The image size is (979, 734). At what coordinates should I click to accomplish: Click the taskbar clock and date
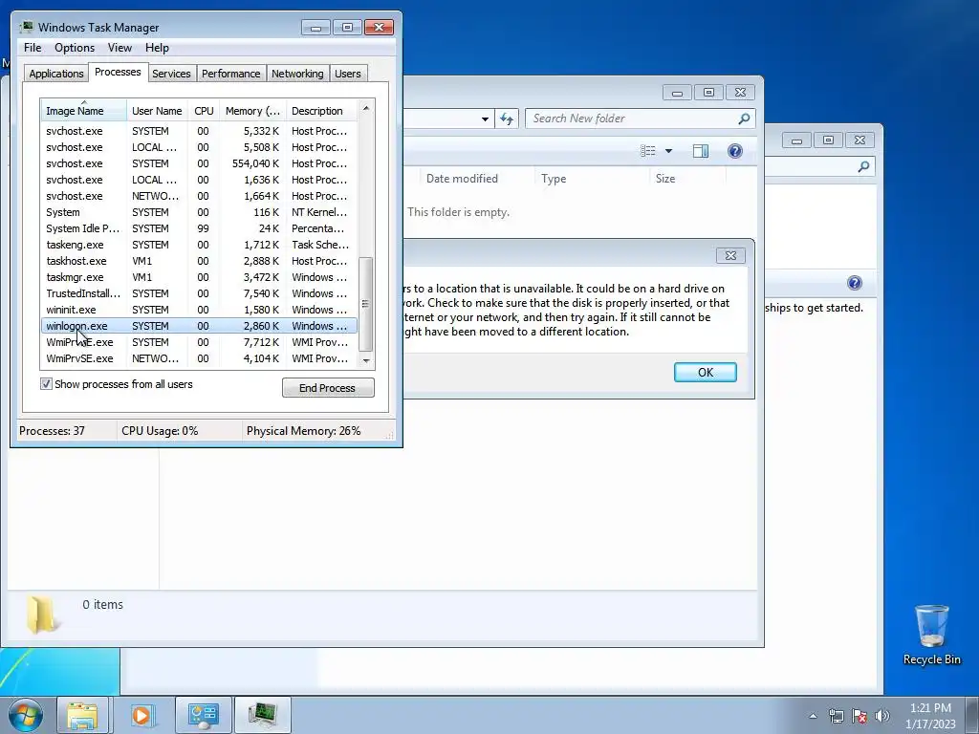[x=930, y=716]
